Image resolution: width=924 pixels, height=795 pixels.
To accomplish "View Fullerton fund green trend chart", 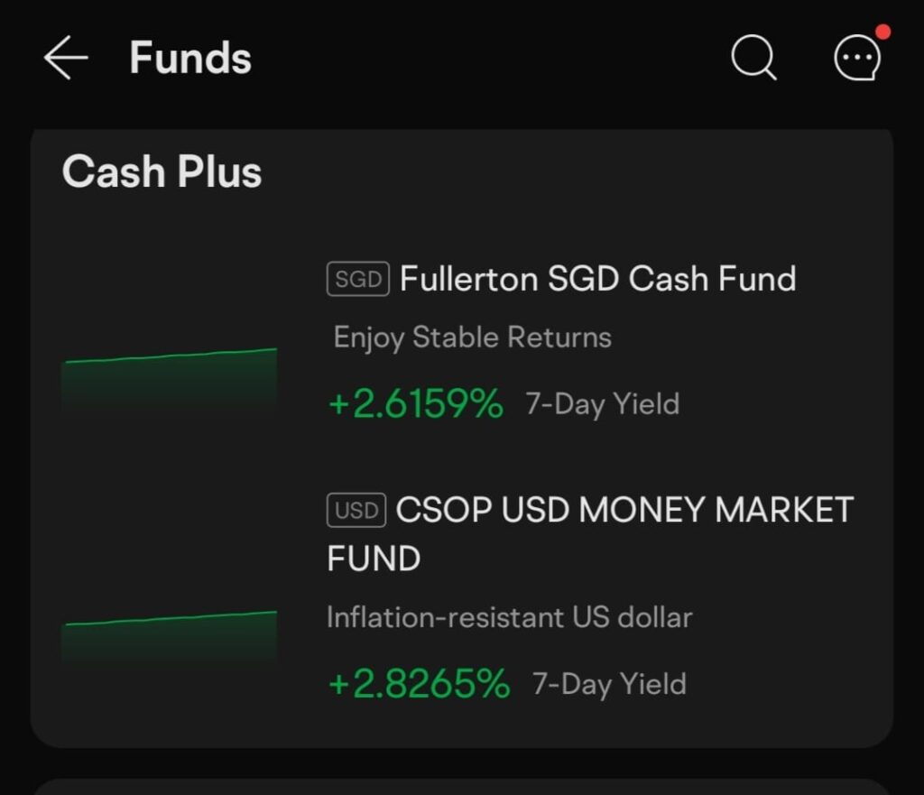I will point(169,383).
